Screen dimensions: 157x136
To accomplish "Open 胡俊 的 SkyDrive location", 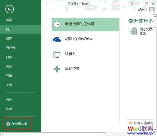I will pos(85,39).
